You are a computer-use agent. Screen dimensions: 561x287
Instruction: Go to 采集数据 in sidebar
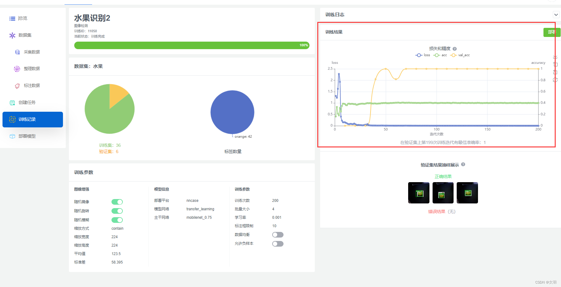[33, 52]
